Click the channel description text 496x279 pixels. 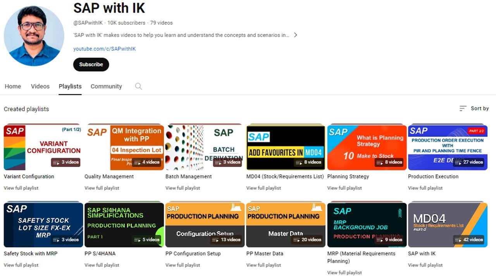pyautogui.click(x=181, y=35)
